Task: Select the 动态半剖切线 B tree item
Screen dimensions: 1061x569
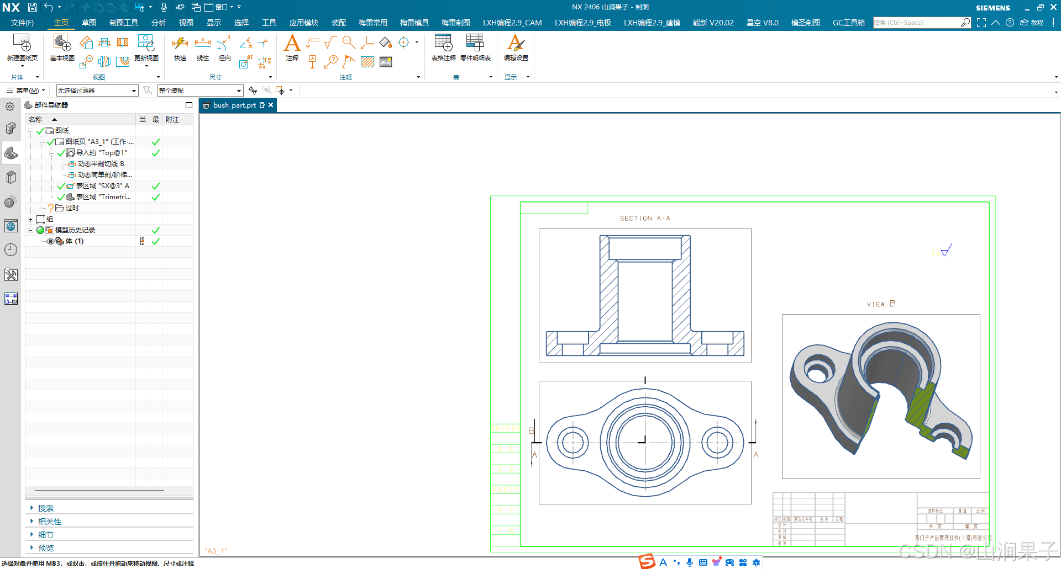Action: coord(101,164)
